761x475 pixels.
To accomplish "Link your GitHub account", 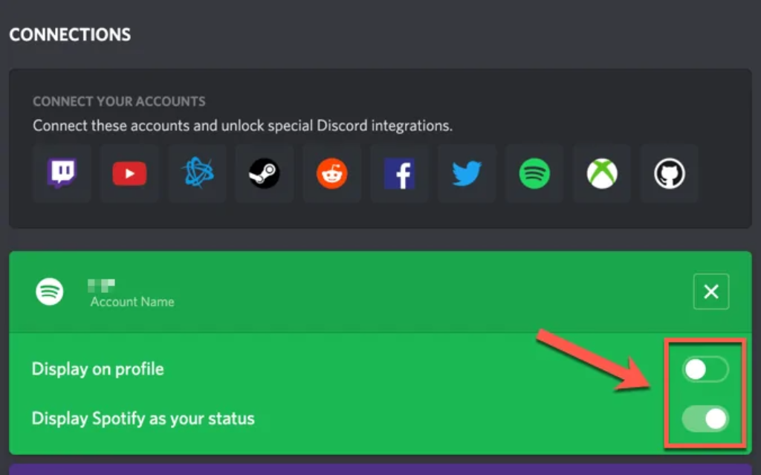I will [x=669, y=173].
